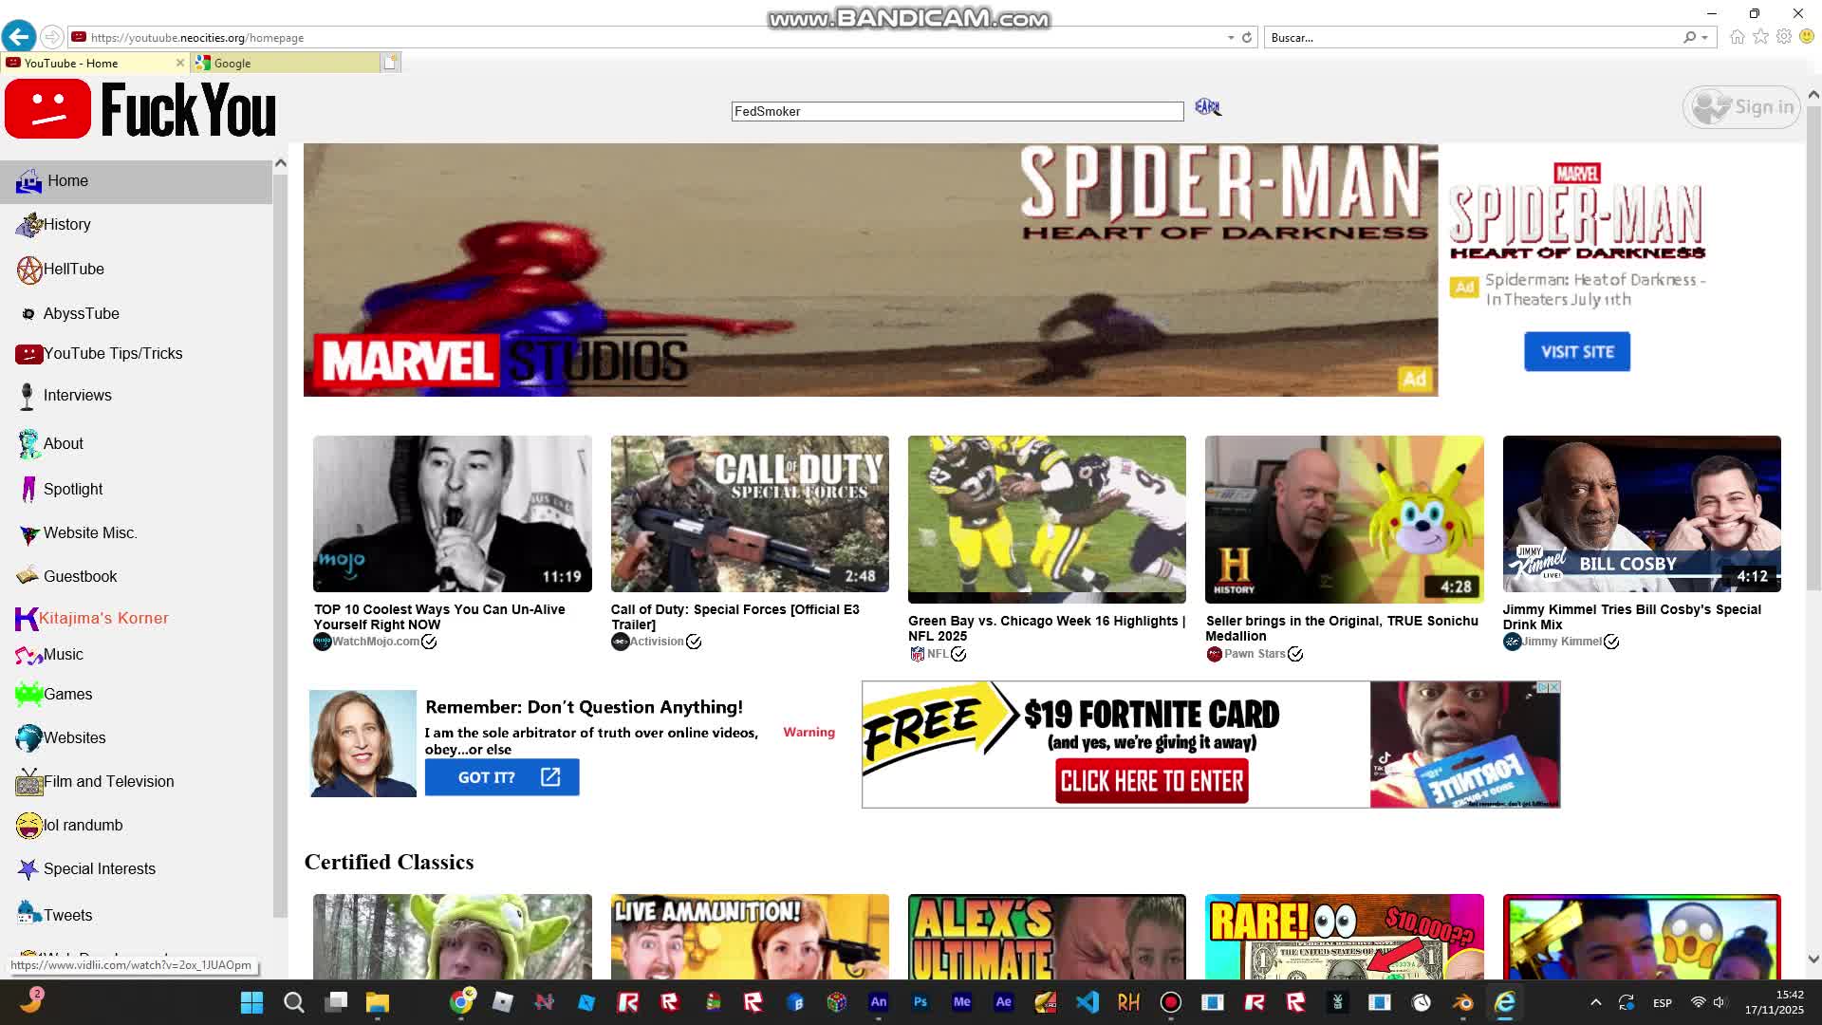Image resolution: width=1822 pixels, height=1025 pixels.
Task: Switch to the Google browser tab
Action: click(x=285, y=64)
